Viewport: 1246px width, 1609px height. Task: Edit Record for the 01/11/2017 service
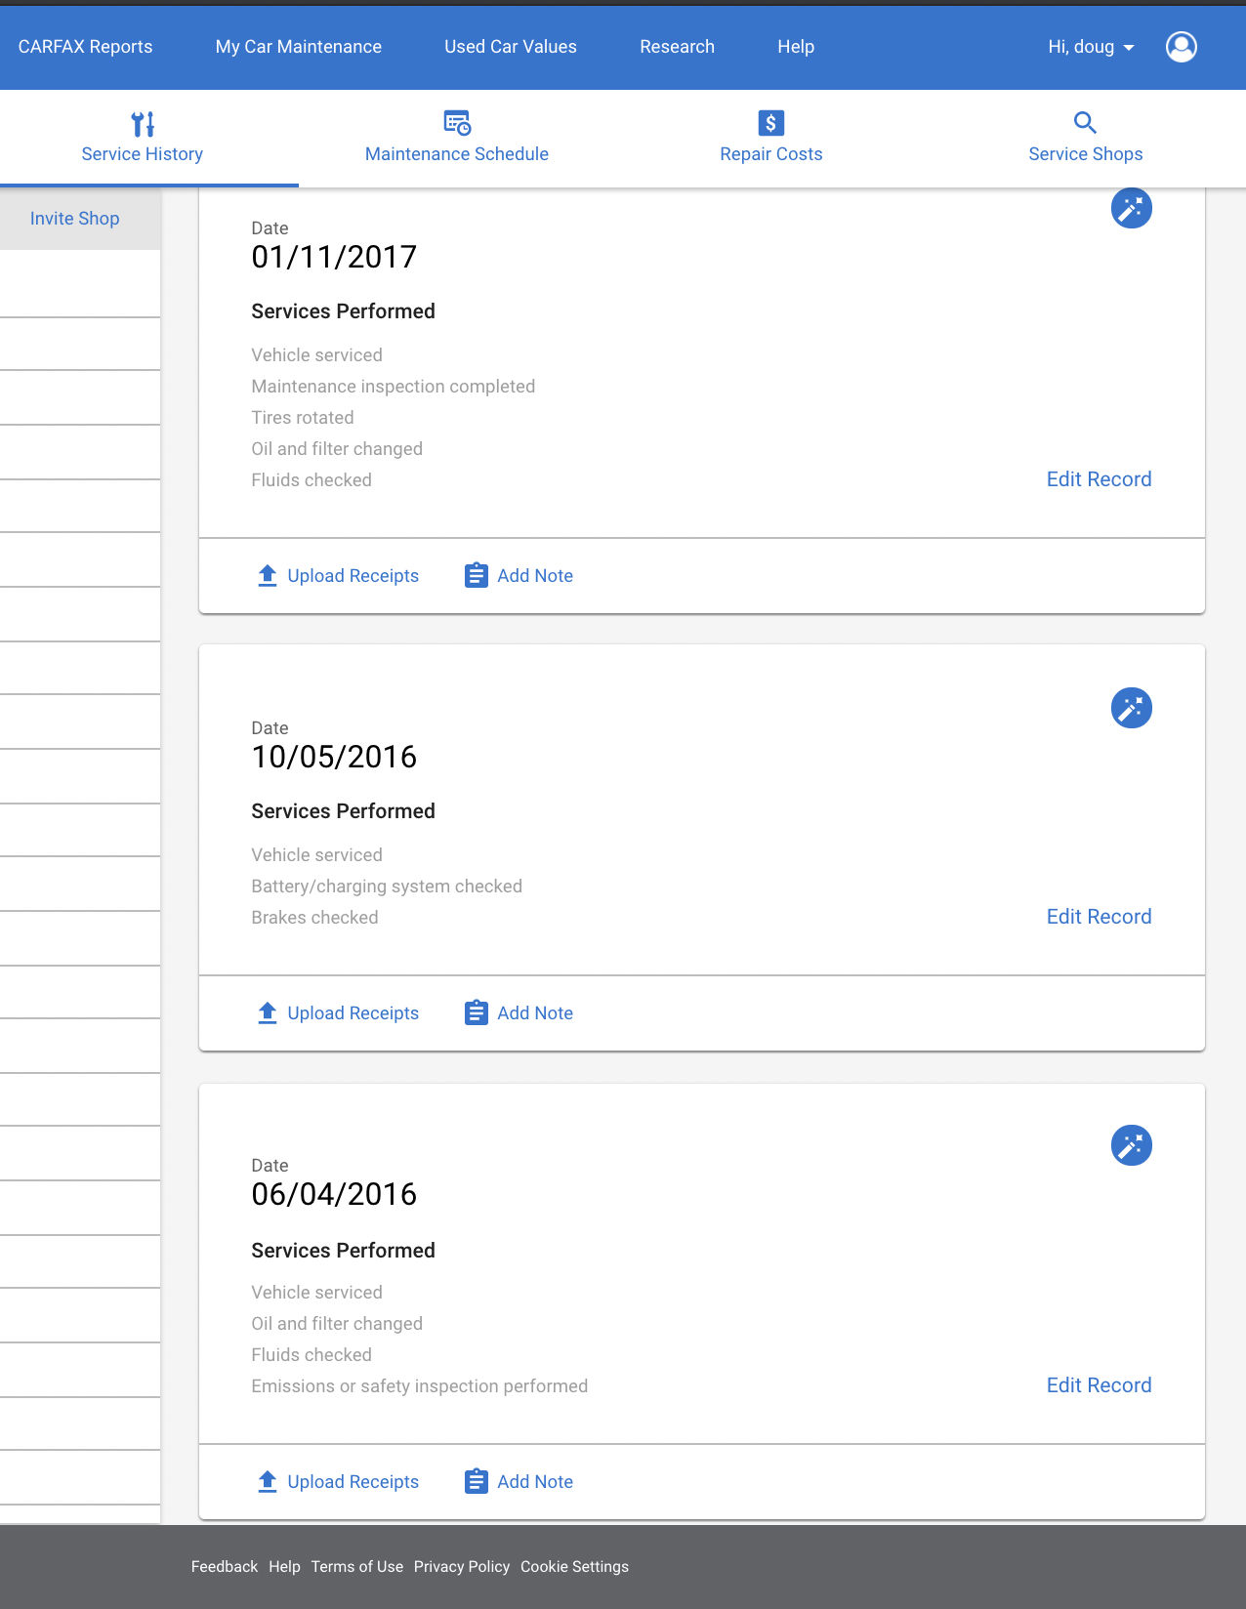pyautogui.click(x=1100, y=479)
